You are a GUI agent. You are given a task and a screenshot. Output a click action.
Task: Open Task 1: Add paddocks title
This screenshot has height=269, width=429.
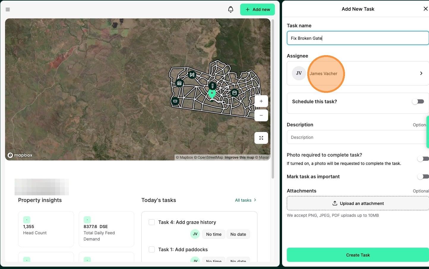pyautogui.click(x=183, y=249)
